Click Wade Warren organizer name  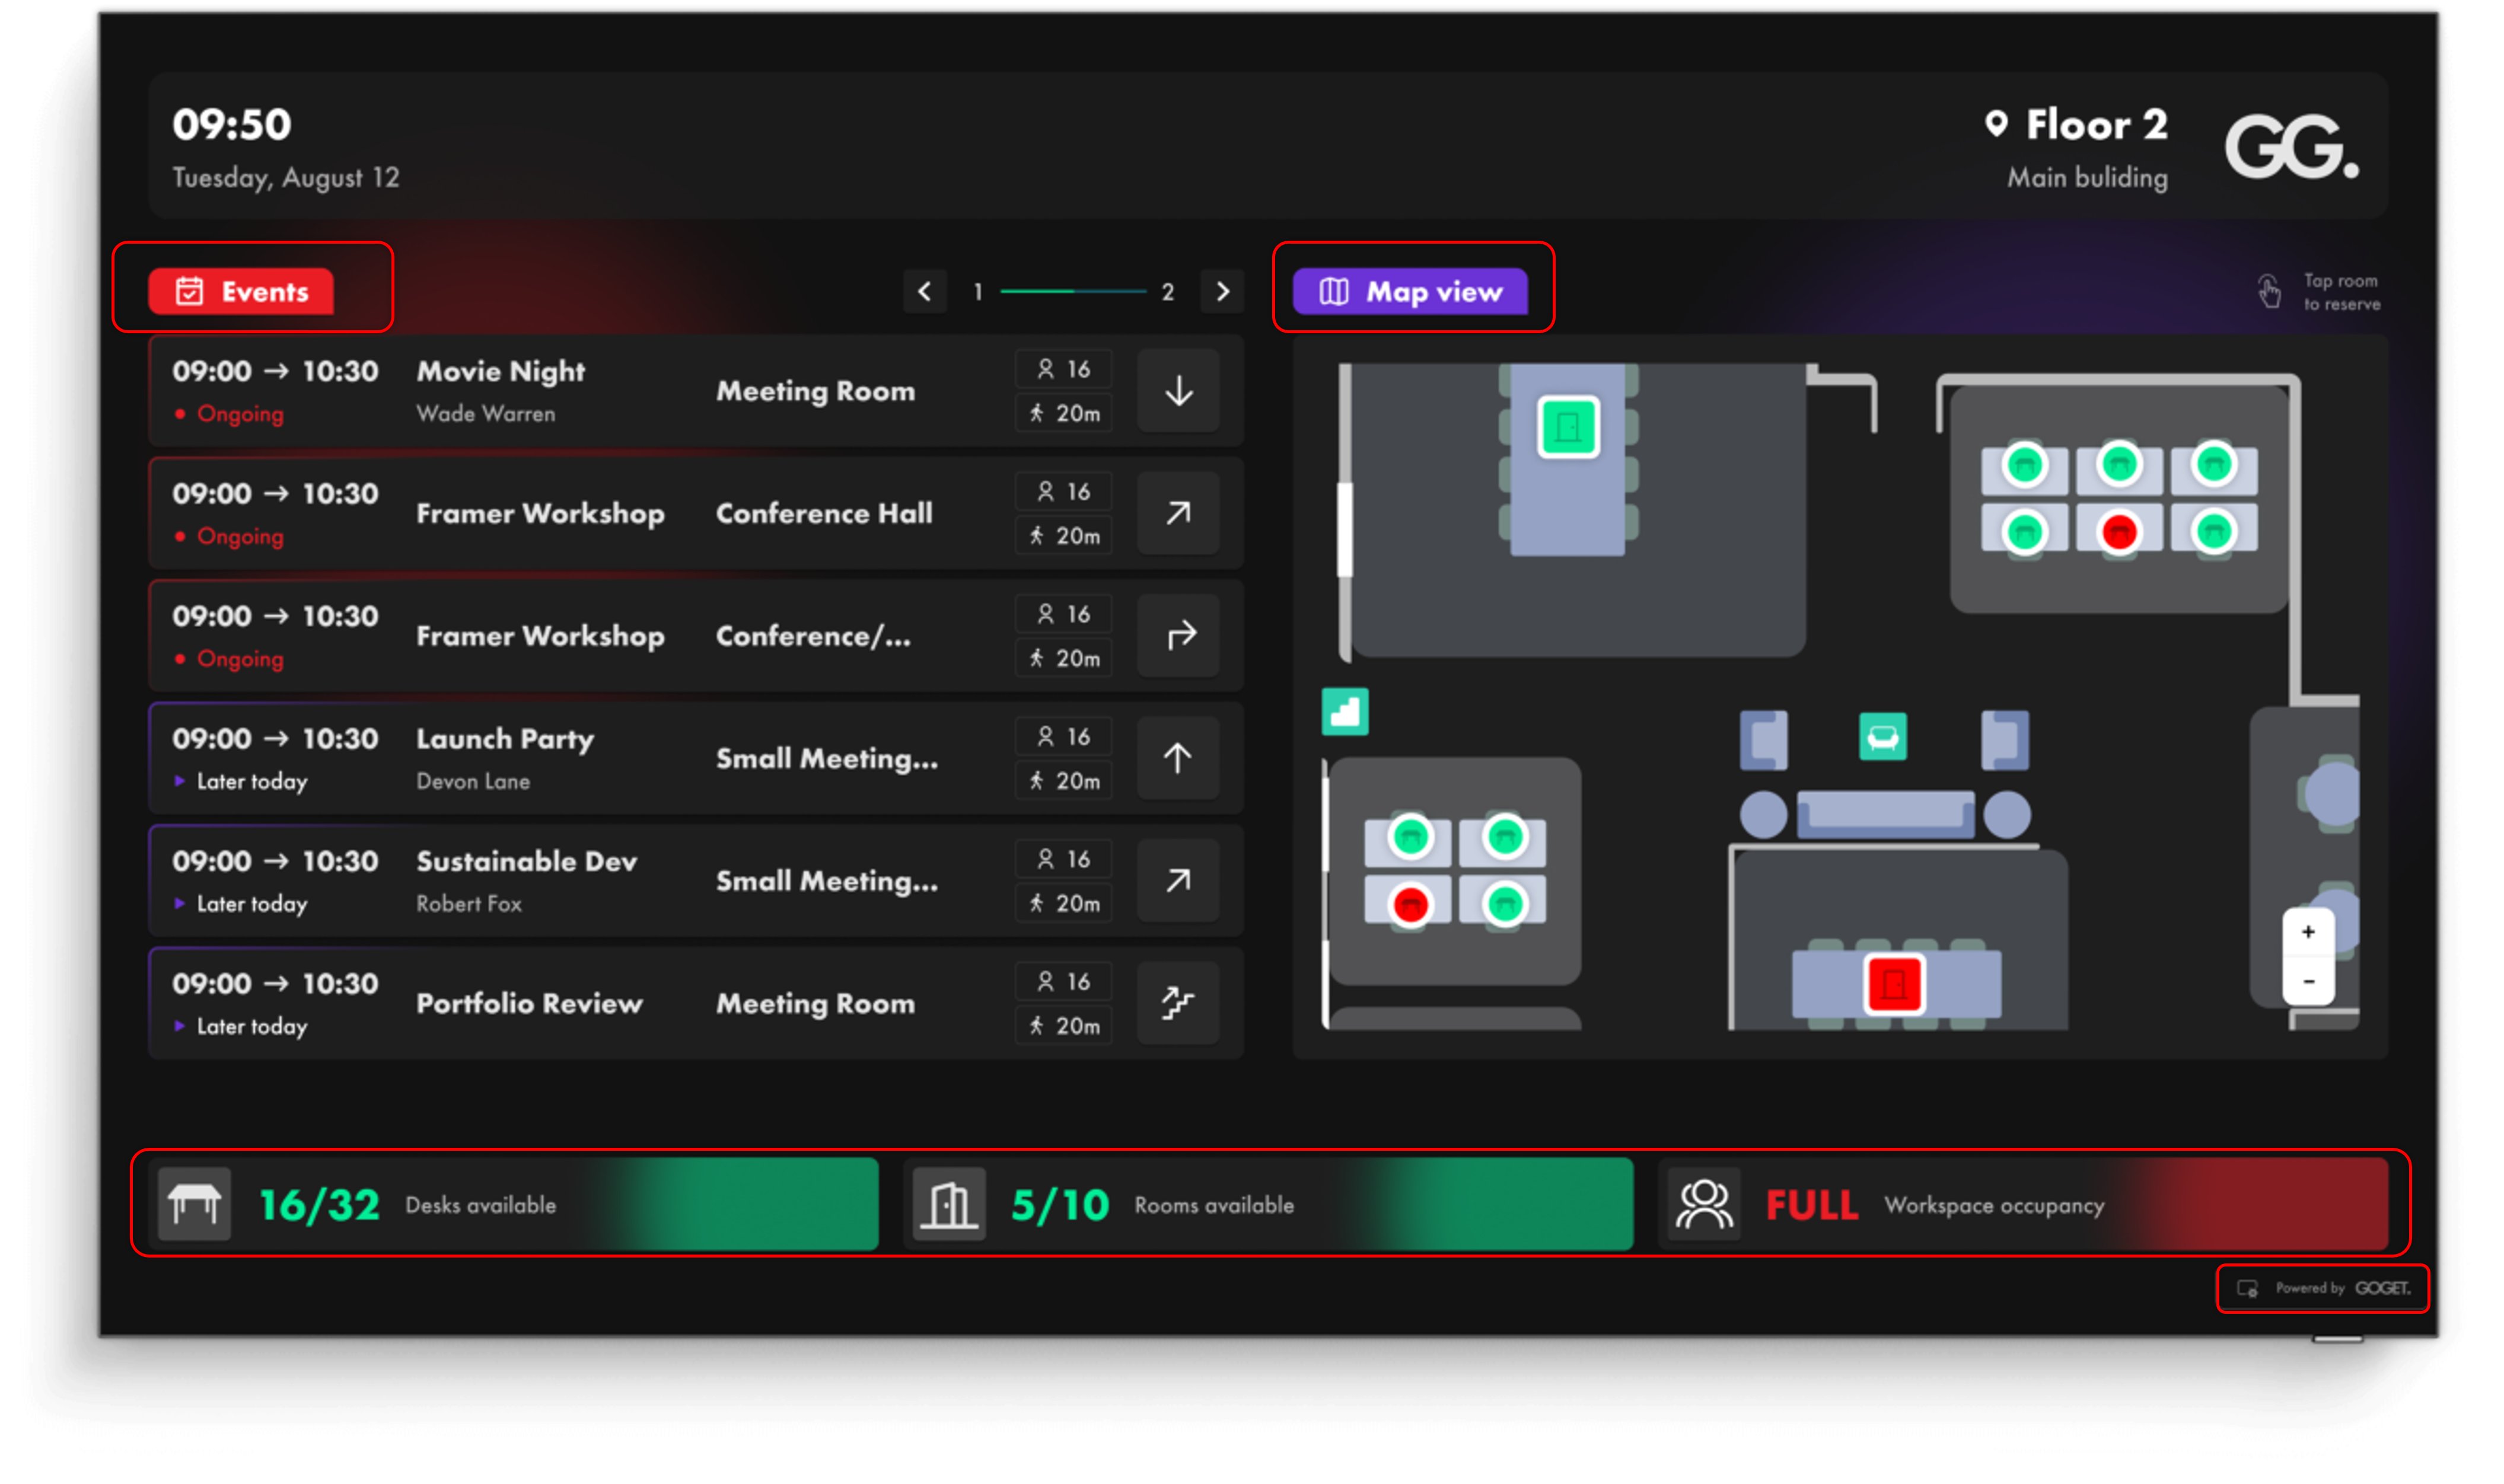pos(486,414)
